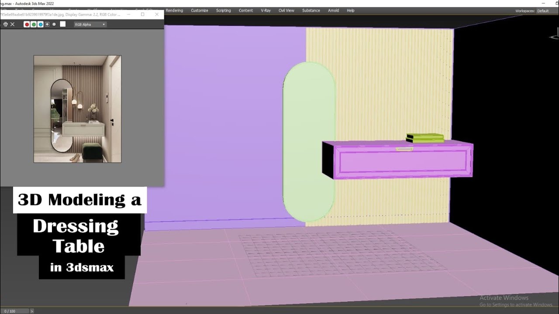
Task: Click the dressing table reference image thumbnail
Action: (x=78, y=109)
